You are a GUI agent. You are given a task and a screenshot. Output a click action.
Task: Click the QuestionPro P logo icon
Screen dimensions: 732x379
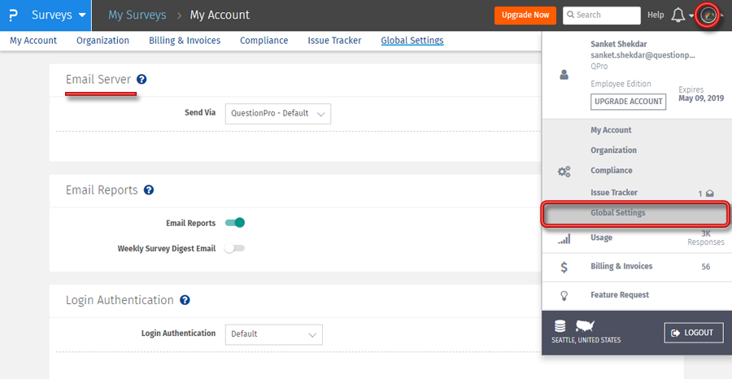(x=12, y=15)
